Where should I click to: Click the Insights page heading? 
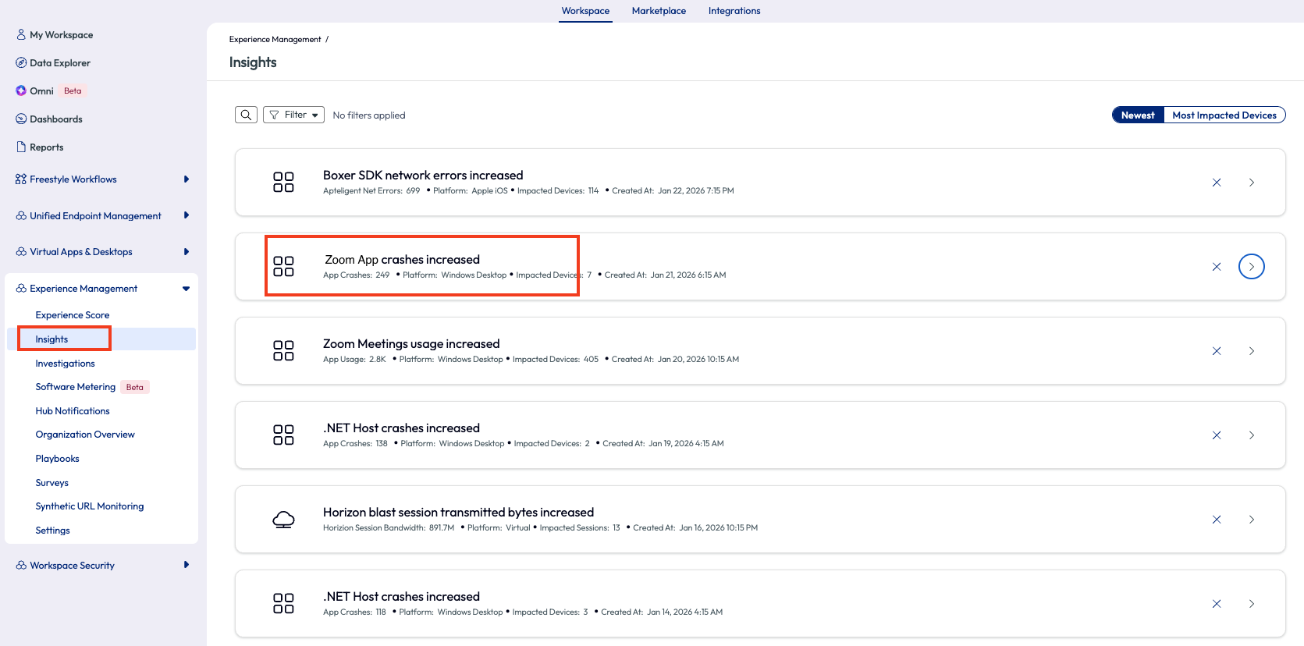[253, 62]
